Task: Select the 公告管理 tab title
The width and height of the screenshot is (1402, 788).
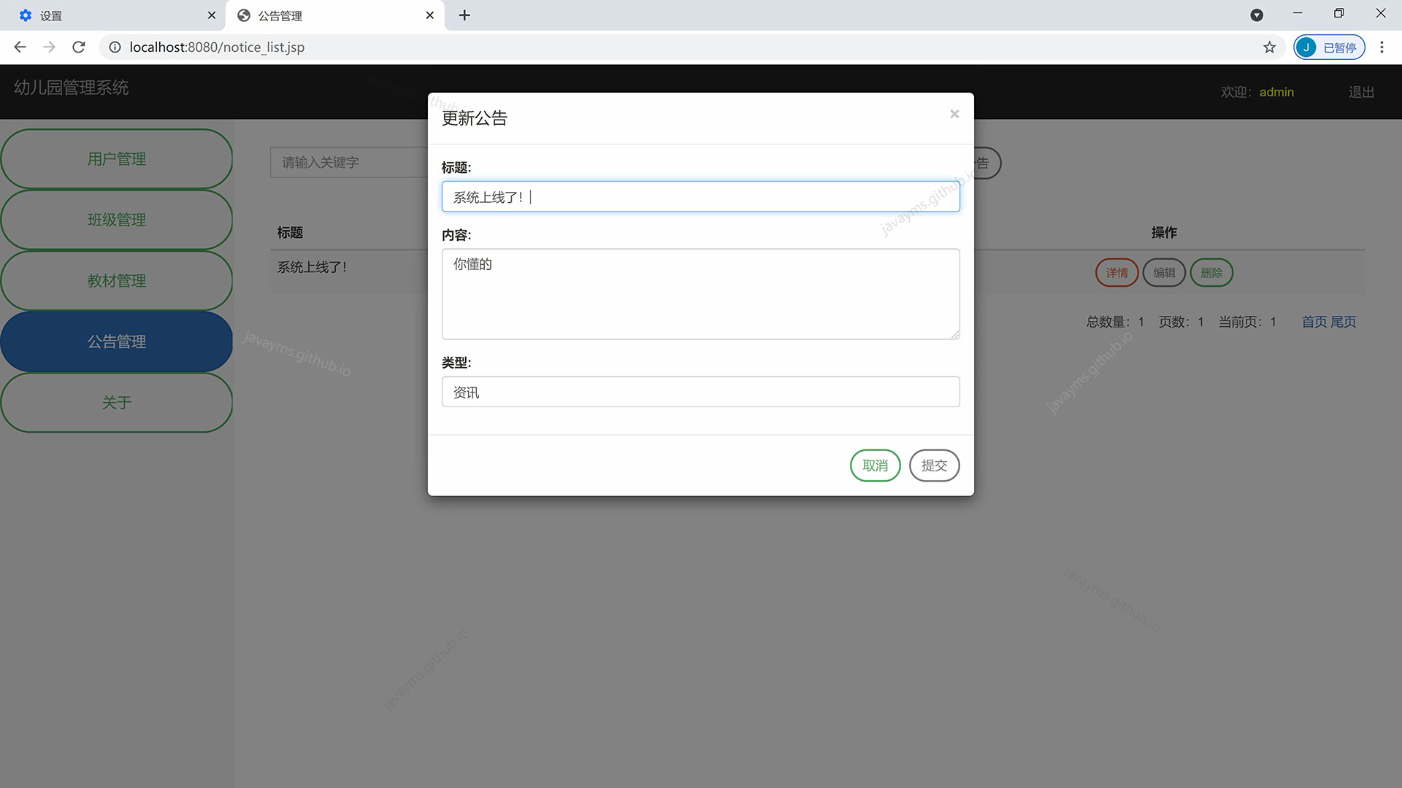Action: (280, 15)
